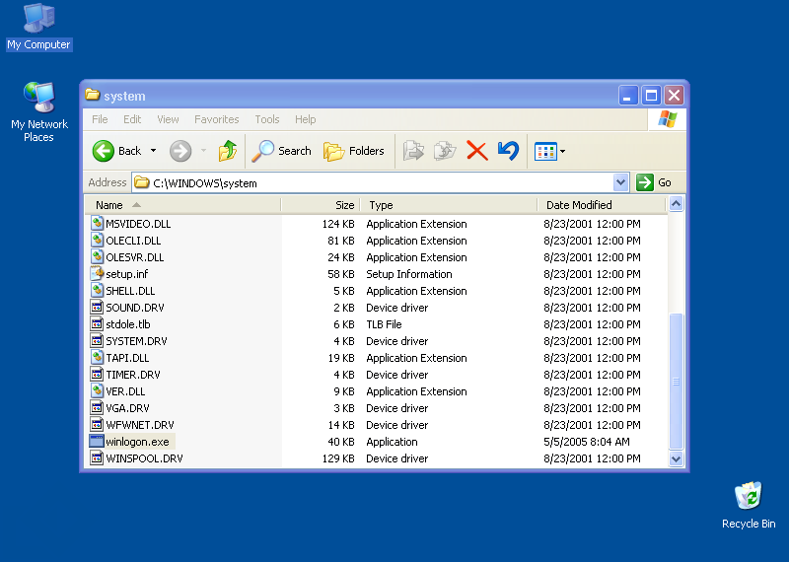Click the winlogon.exe file name
This screenshot has width=789, height=562.
click(x=137, y=442)
